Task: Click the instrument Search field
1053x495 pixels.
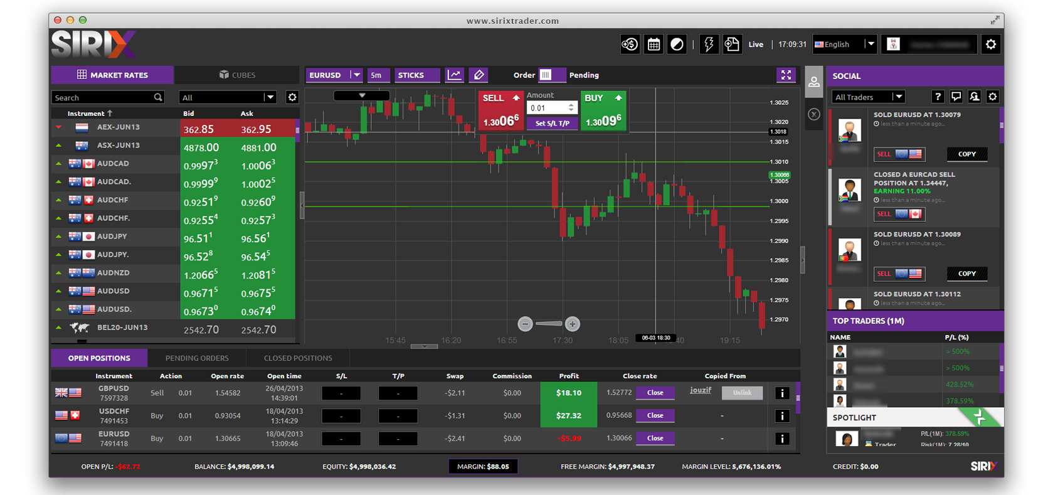Action: [103, 98]
